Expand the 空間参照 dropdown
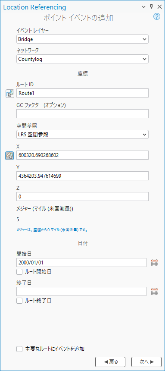Viewport: 165px width, 371px height. (83, 135)
